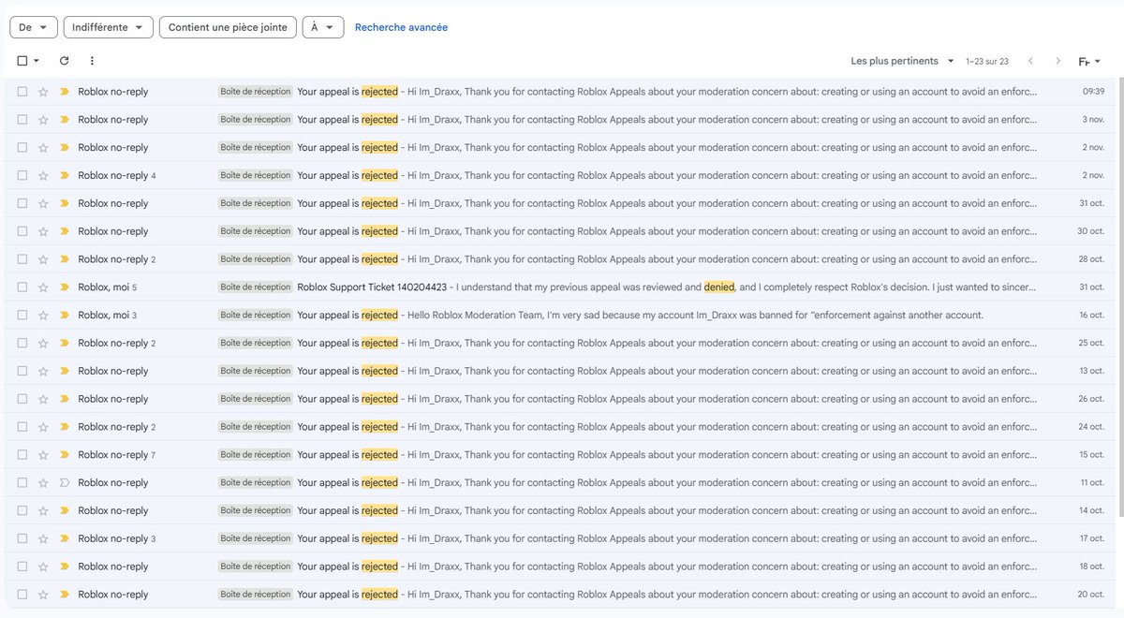1124x618 pixels.
Task: Click the '1–23 sur 23' result count
Action: tap(987, 62)
